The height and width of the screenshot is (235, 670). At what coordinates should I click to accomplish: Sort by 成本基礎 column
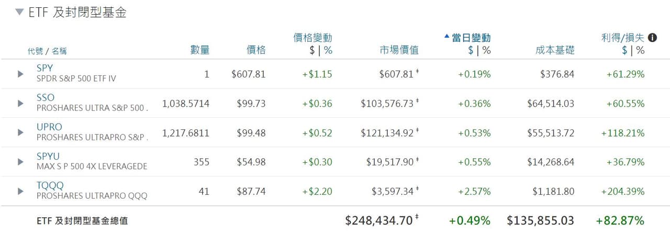coord(555,50)
